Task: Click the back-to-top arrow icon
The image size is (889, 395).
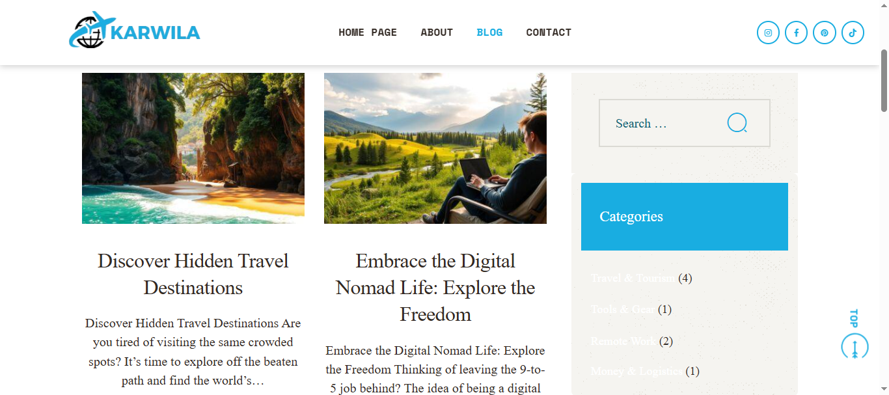Action: (855, 346)
